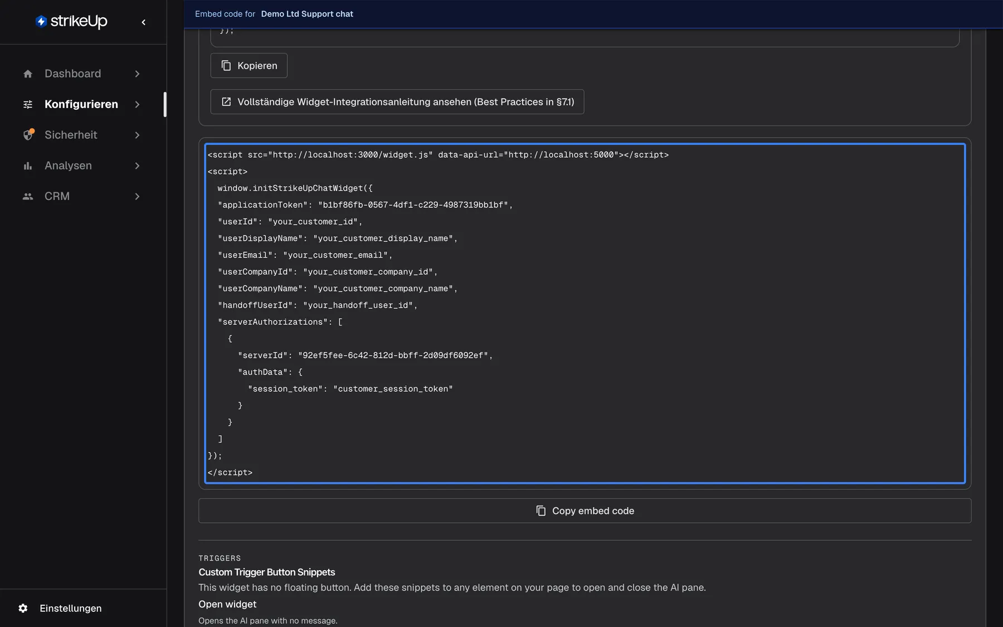Expand the Dashboard menu chevron
The height and width of the screenshot is (627, 1003).
[x=137, y=74]
